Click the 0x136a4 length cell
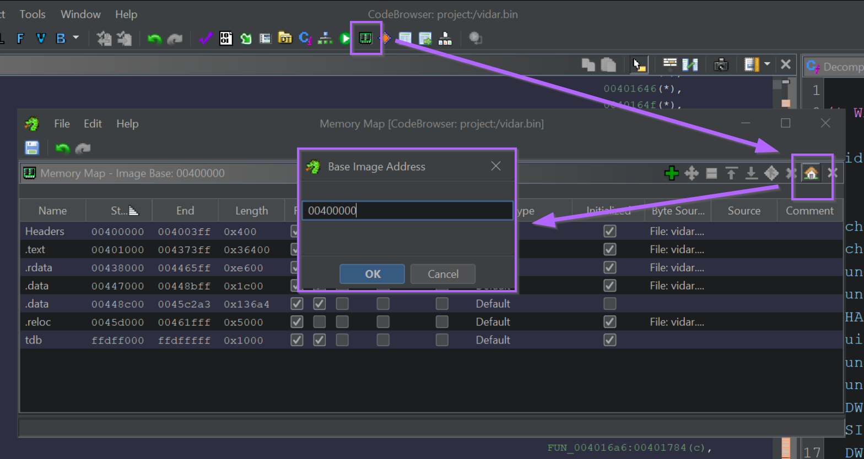 246,304
